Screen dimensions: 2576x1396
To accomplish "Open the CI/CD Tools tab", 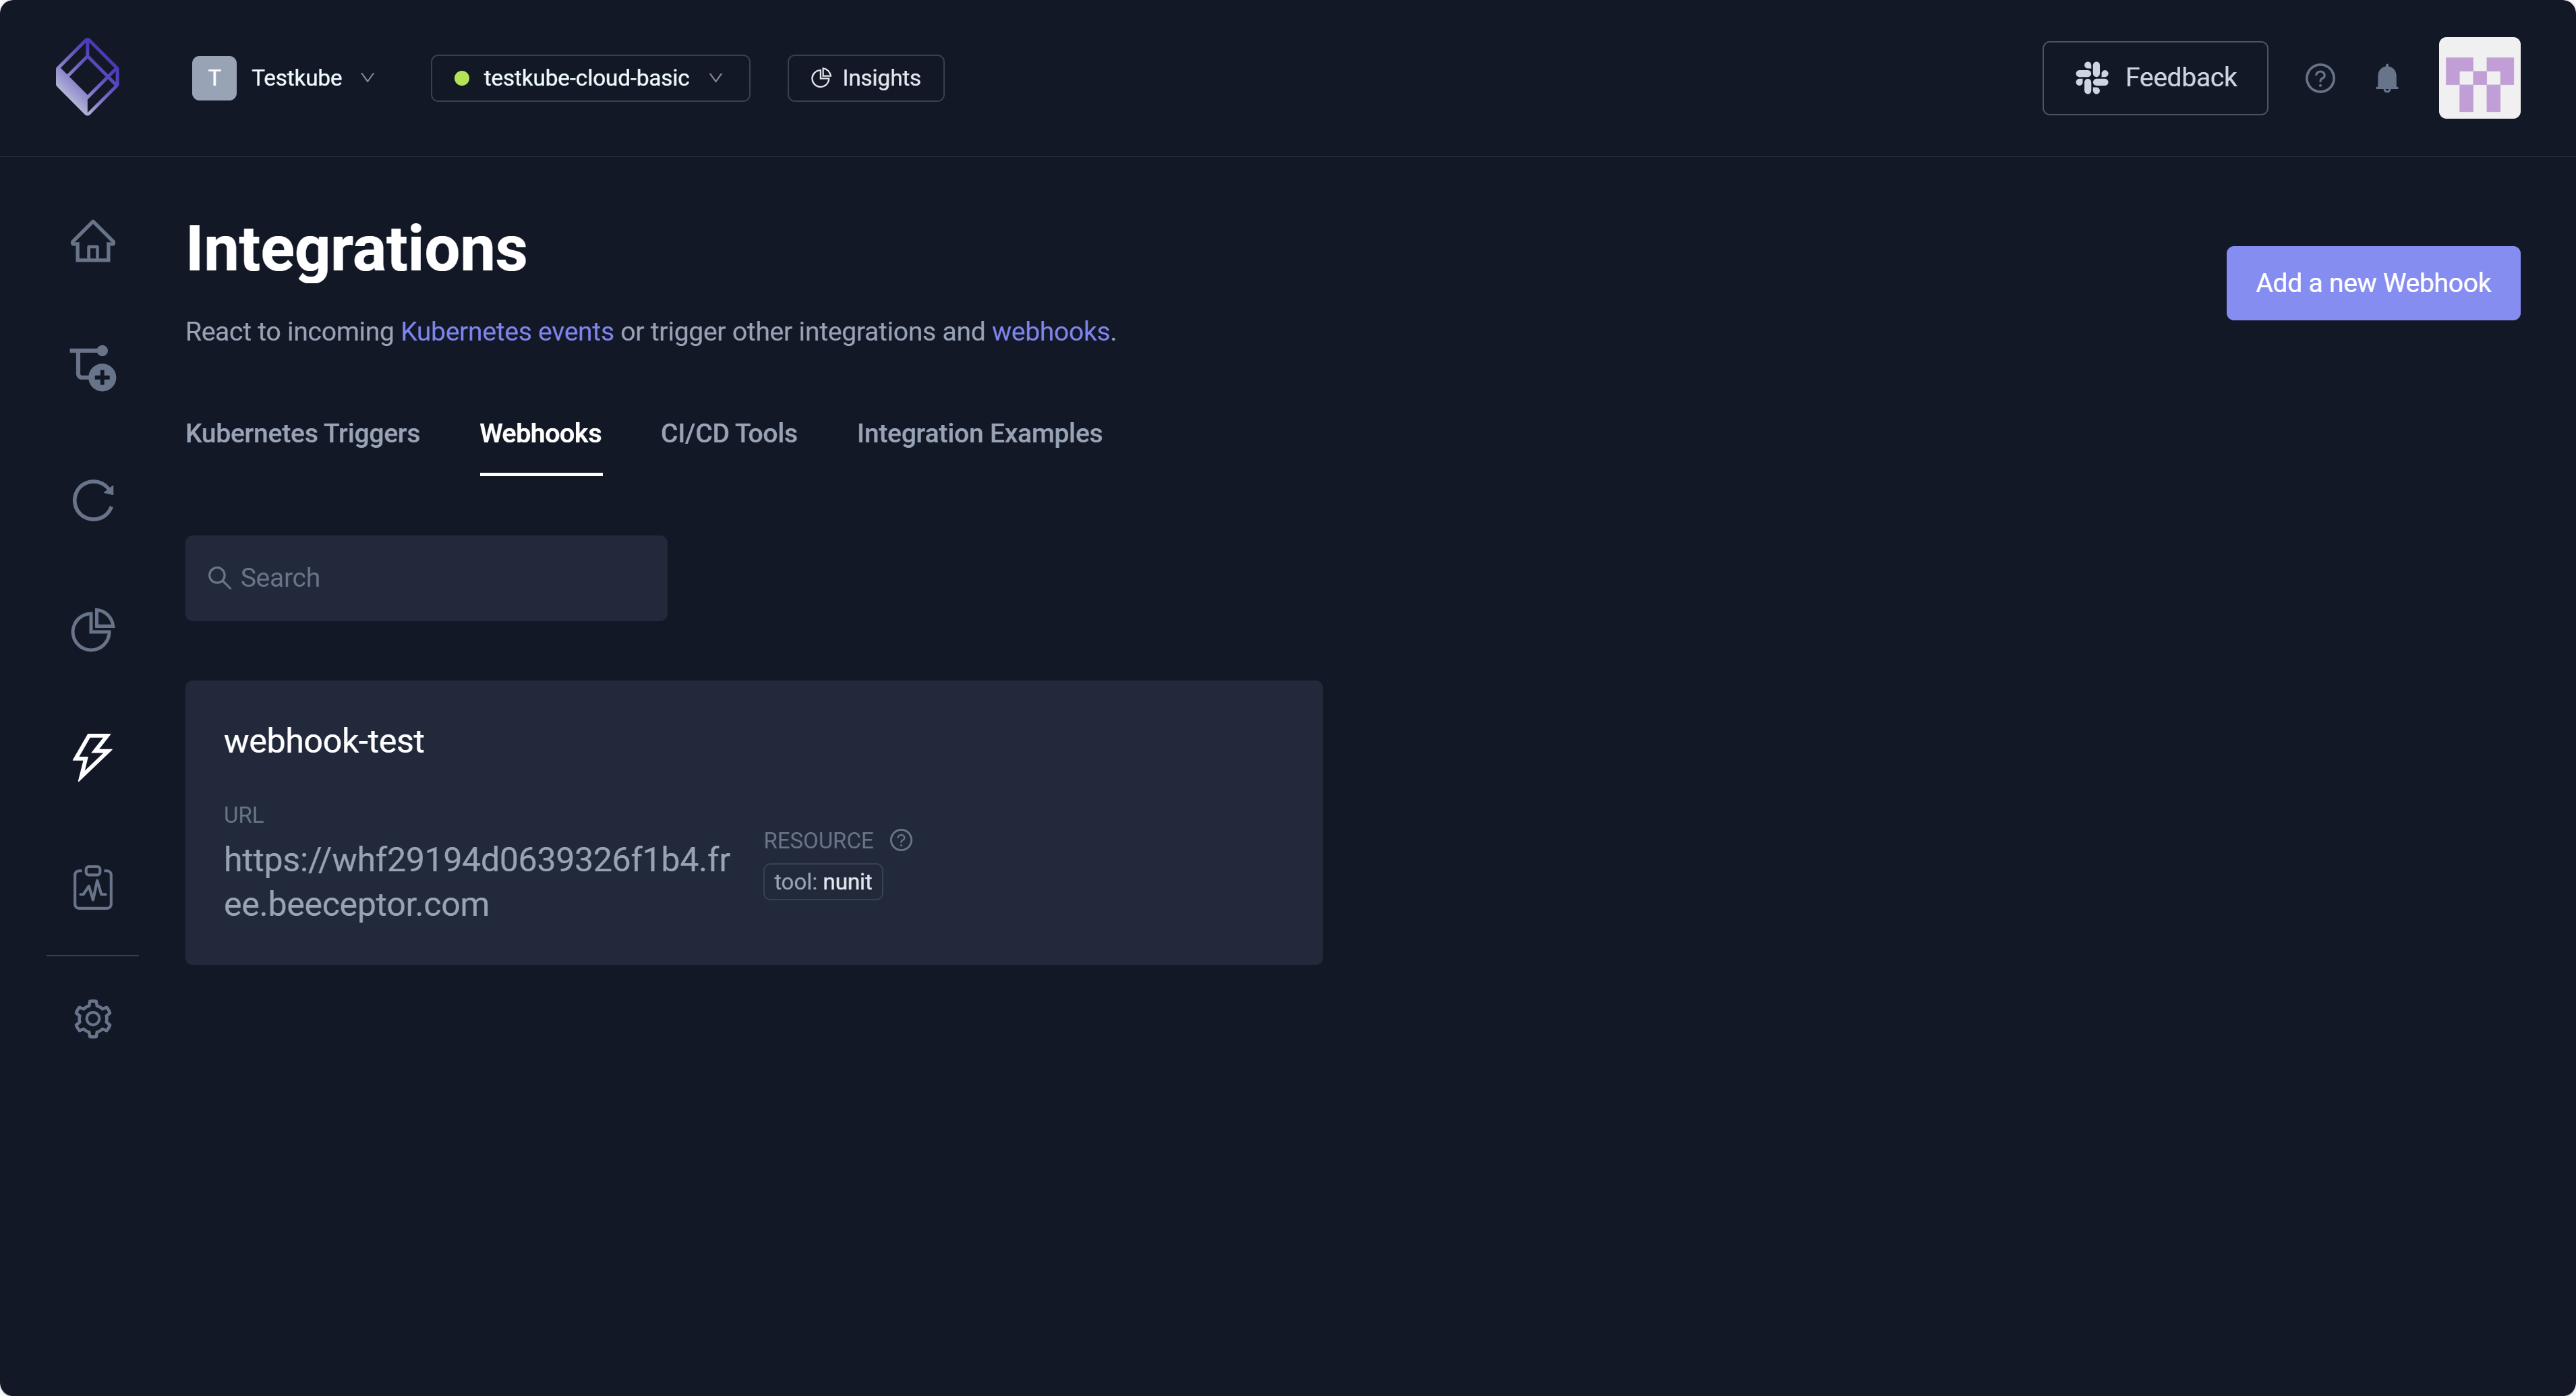I will 728,434.
